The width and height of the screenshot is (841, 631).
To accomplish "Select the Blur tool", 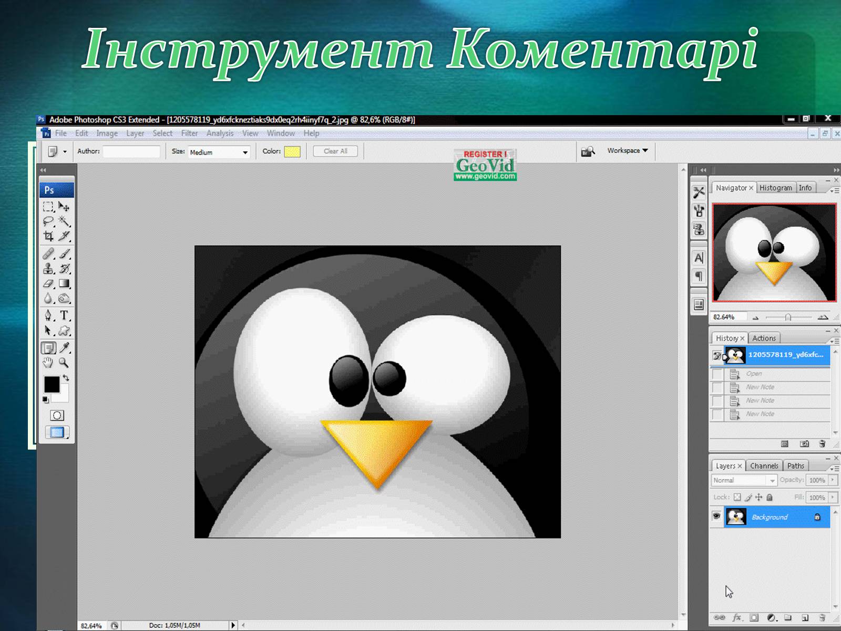I will [48, 298].
